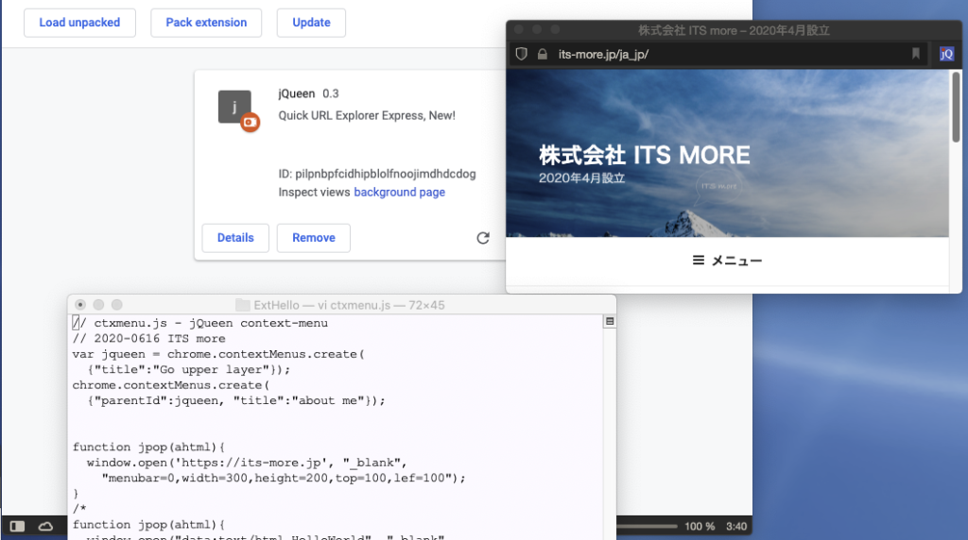The height and width of the screenshot is (540, 968).
Task: Remove the jQueen extension
Action: (314, 238)
